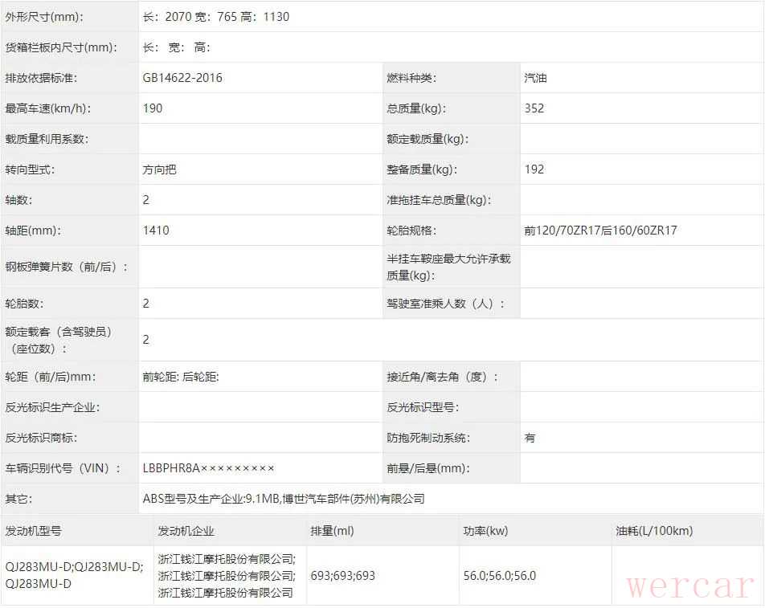The width and height of the screenshot is (765, 608).
Task: Select the displacement value 693;693;693
Action: click(343, 576)
